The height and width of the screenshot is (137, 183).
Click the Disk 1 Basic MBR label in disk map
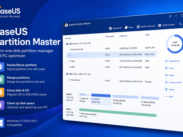click(x=70, y=112)
